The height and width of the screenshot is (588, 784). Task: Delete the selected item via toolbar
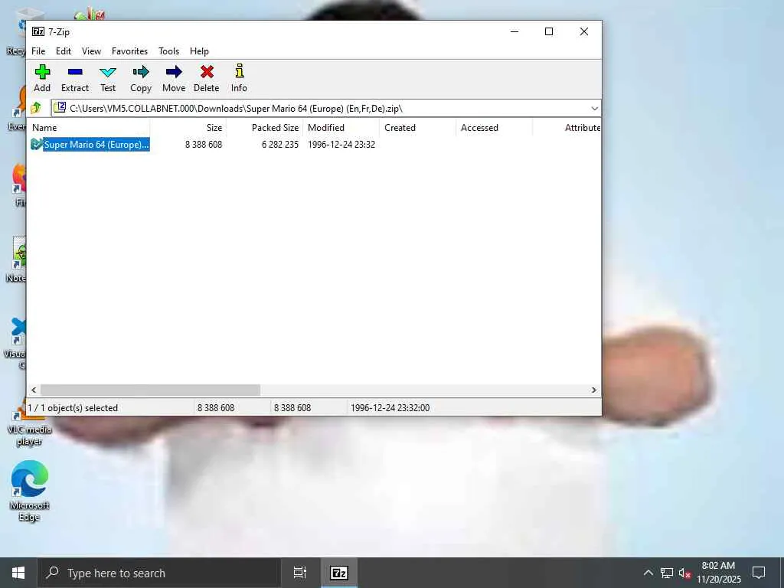(207, 79)
